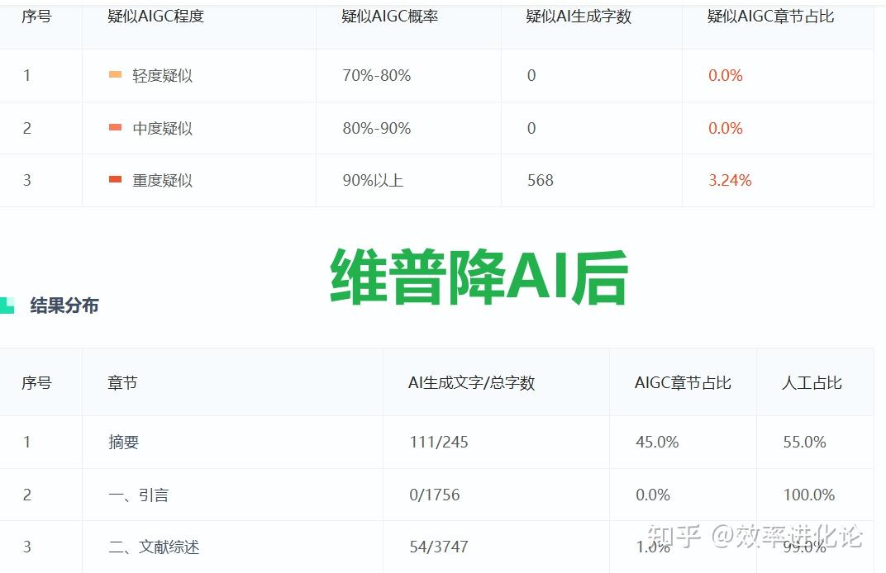Viewport: 886px width, 573px height.
Task: Click the 章节 column header
Action: pos(122,383)
